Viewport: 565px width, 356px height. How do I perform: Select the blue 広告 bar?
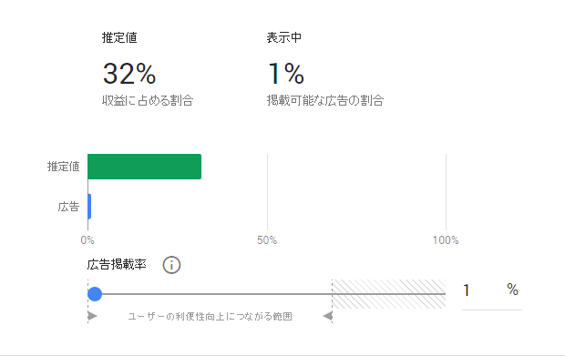[89, 207]
